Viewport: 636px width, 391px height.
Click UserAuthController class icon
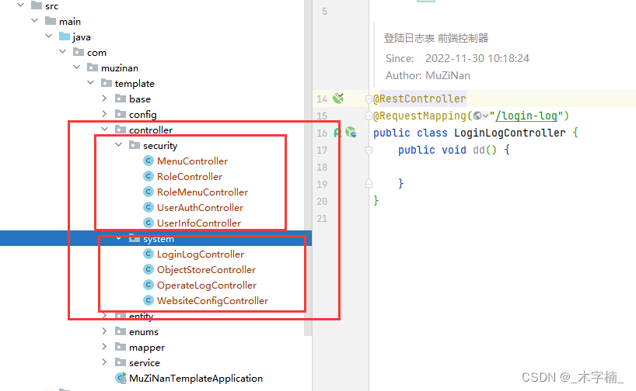pyautogui.click(x=149, y=207)
